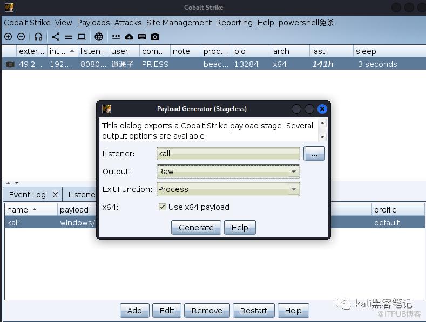
Task: Switch to the Event Log tab
Action: pyautogui.click(x=27, y=195)
